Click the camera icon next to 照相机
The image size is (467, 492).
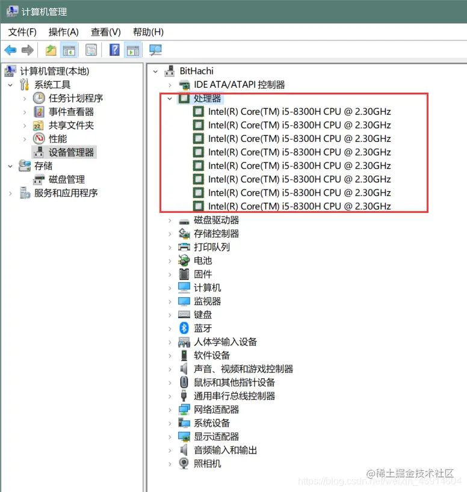point(184,464)
